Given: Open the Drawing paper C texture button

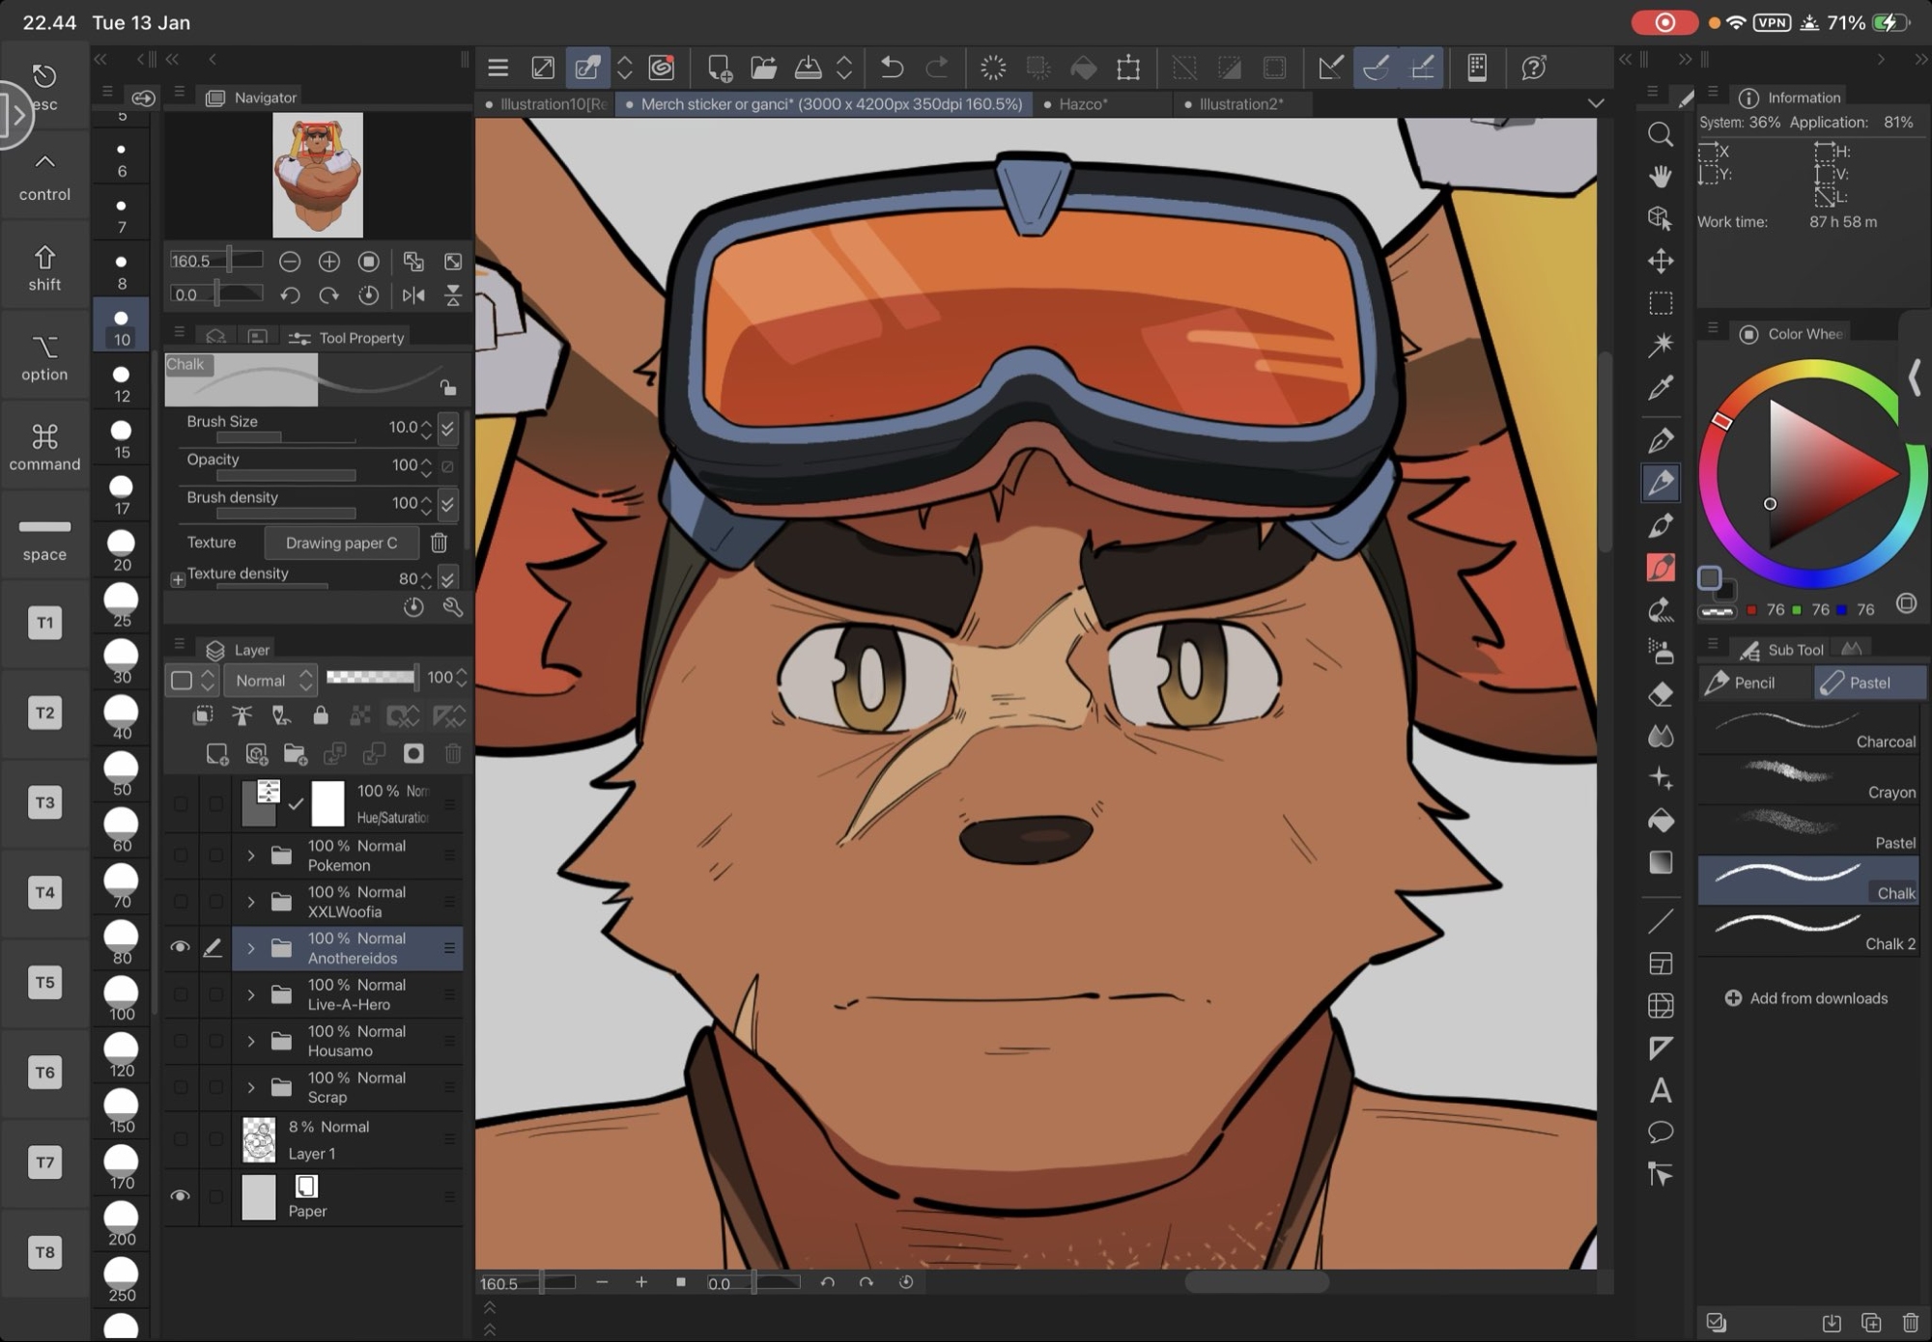Looking at the screenshot, I should pyautogui.click(x=341, y=543).
